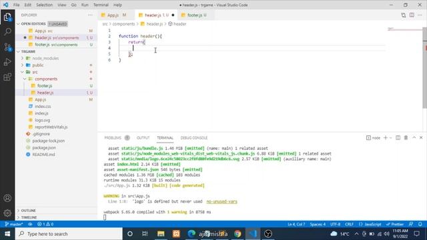427x240 pixels.
Task: Switch to the footer.js editor tab
Action: coord(195,15)
